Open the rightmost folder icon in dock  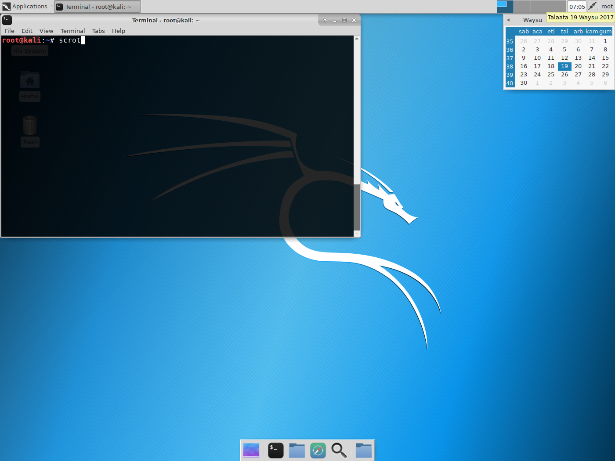[x=364, y=450]
